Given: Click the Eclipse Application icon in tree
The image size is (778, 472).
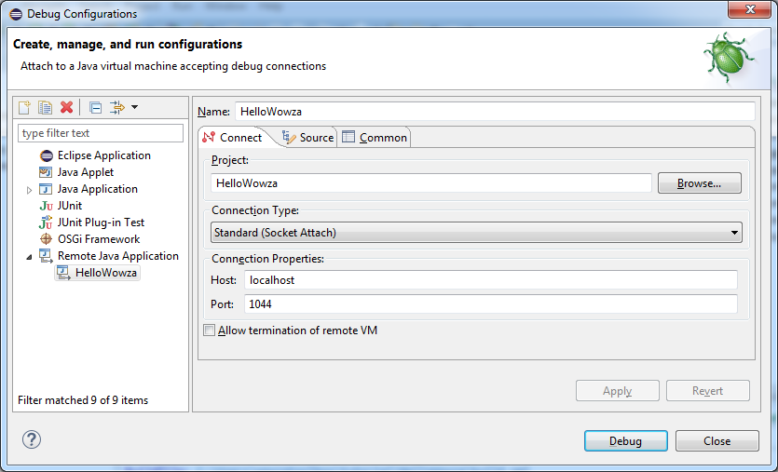Looking at the screenshot, I should (47, 155).
